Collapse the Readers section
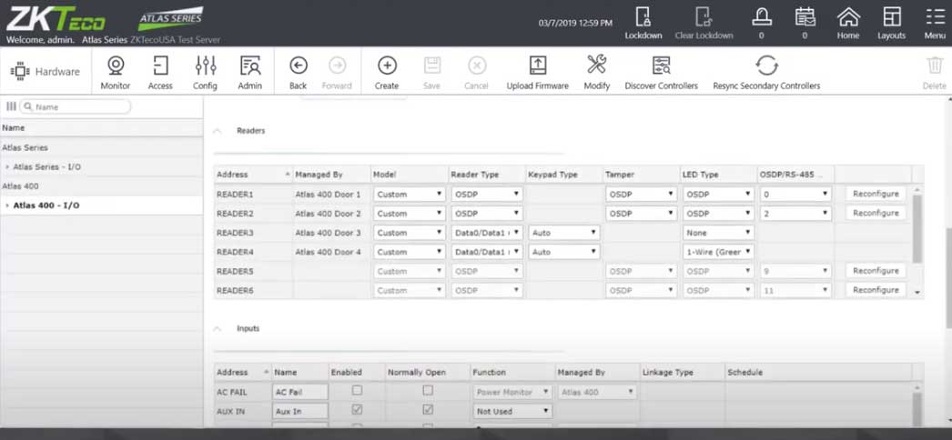The width and height of the screenshot is (952, 440). 218,131
